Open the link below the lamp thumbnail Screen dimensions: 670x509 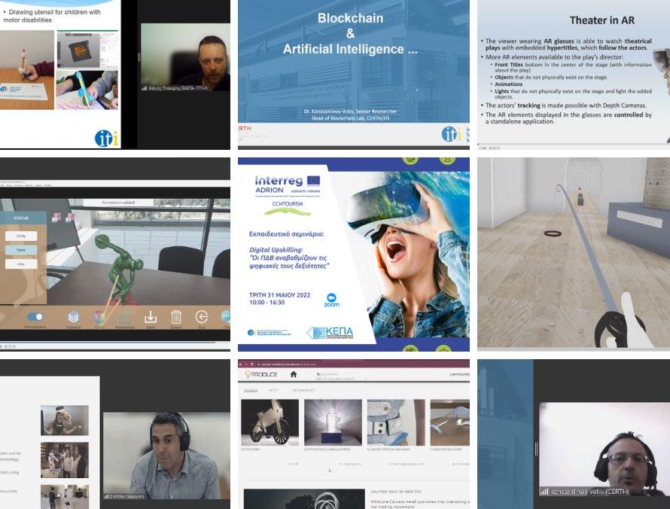(327, 450)
